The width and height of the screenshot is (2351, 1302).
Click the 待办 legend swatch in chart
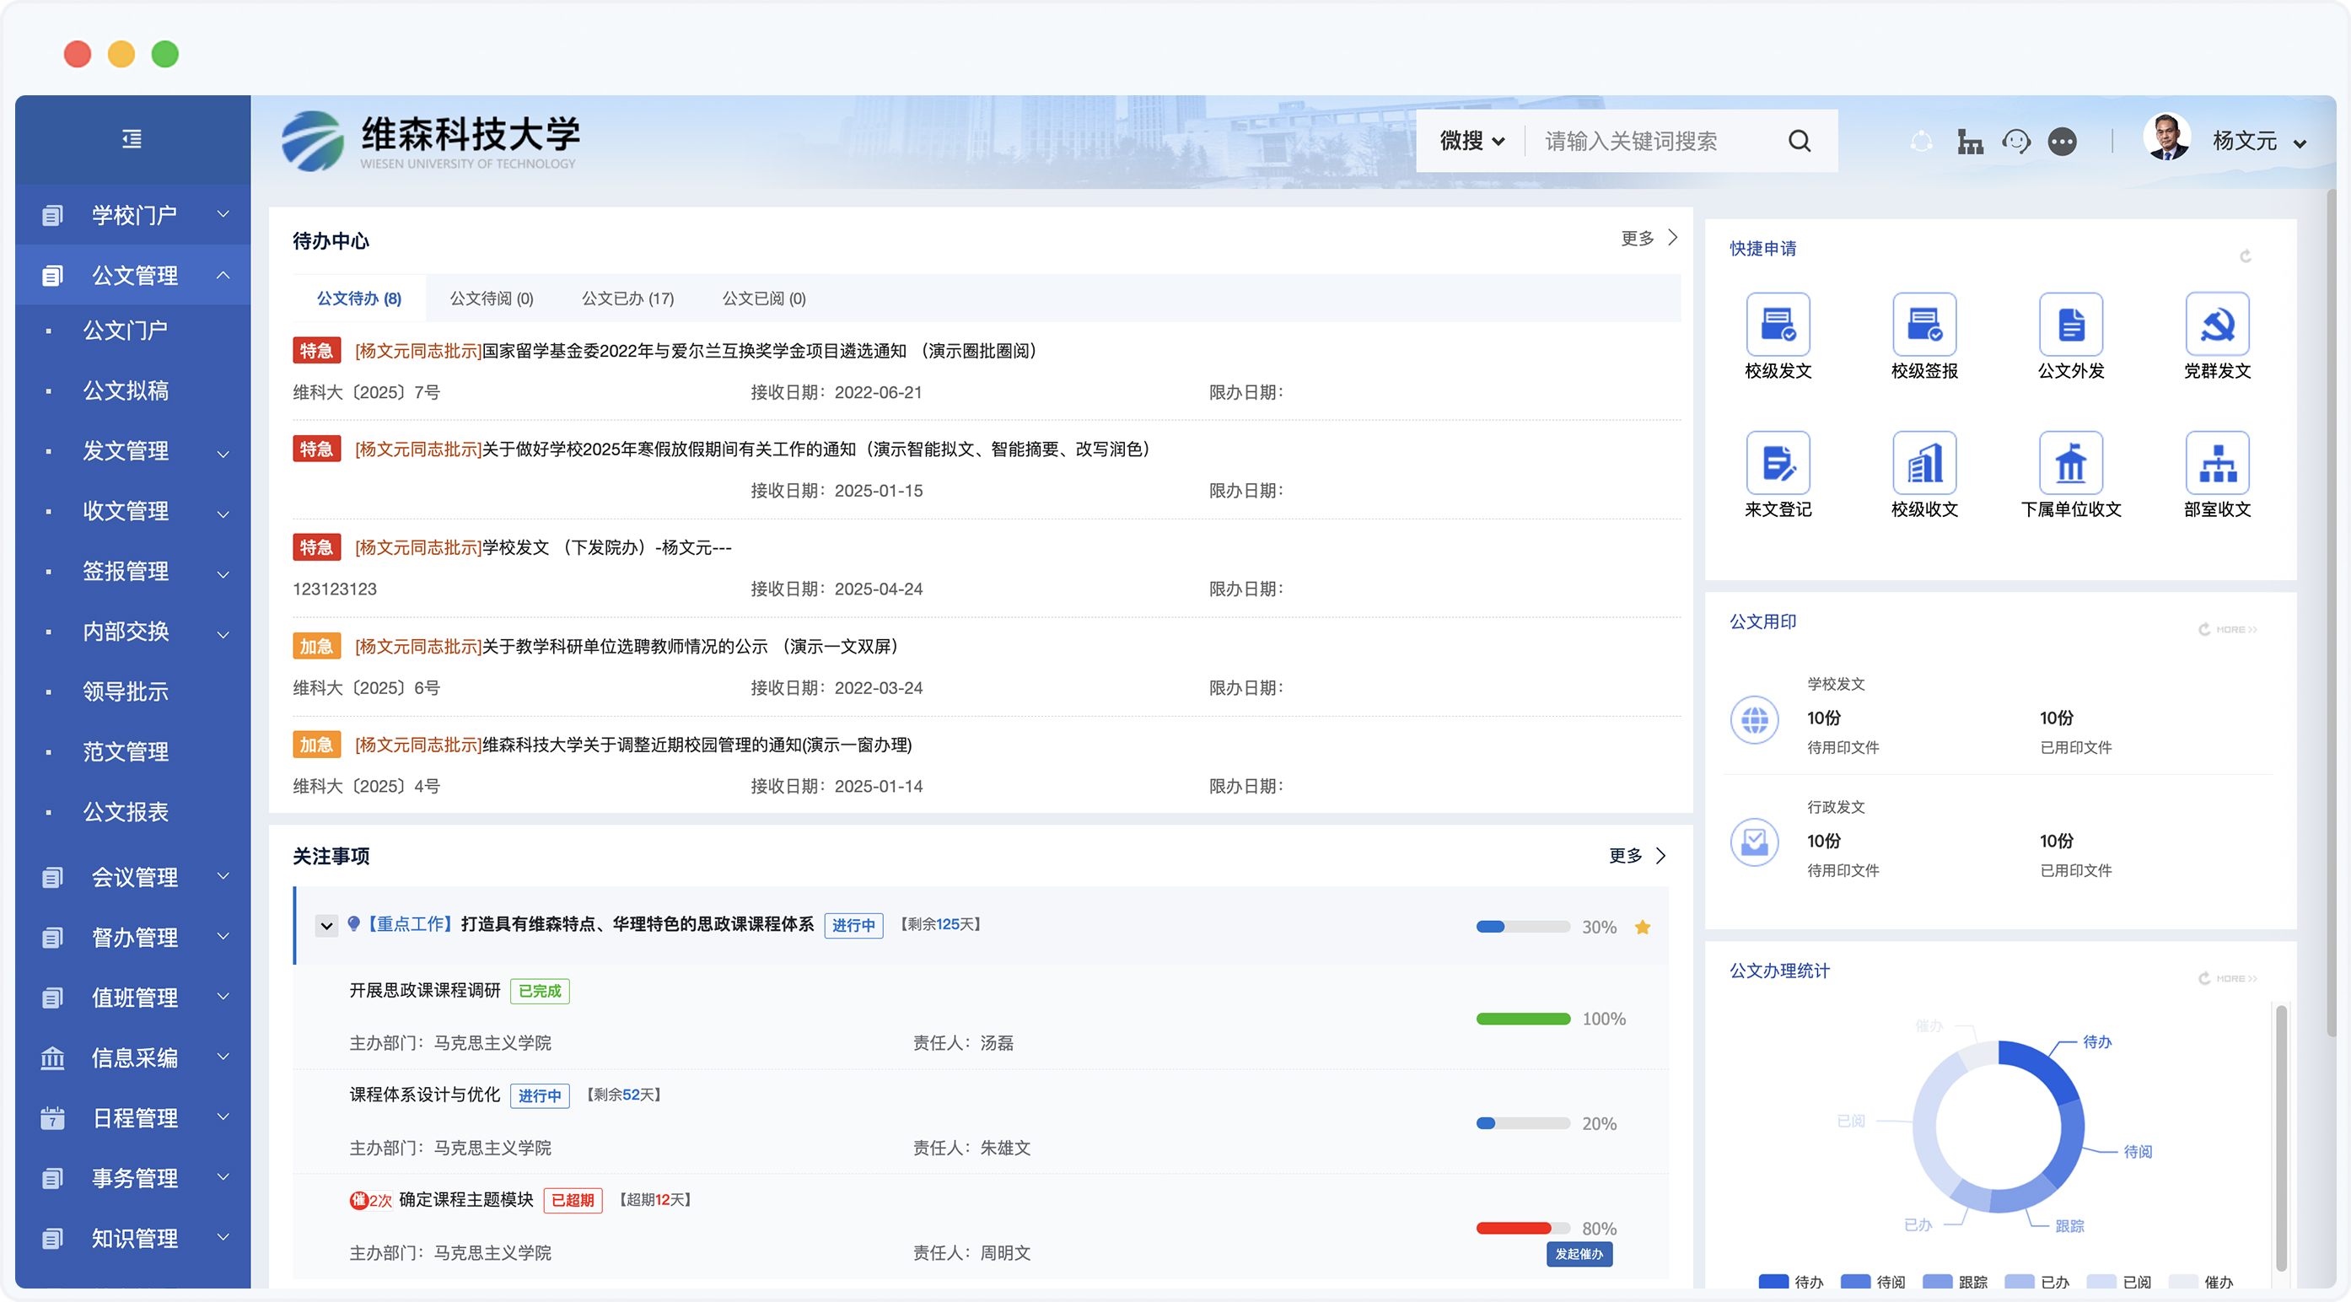click(1773, 1282)
